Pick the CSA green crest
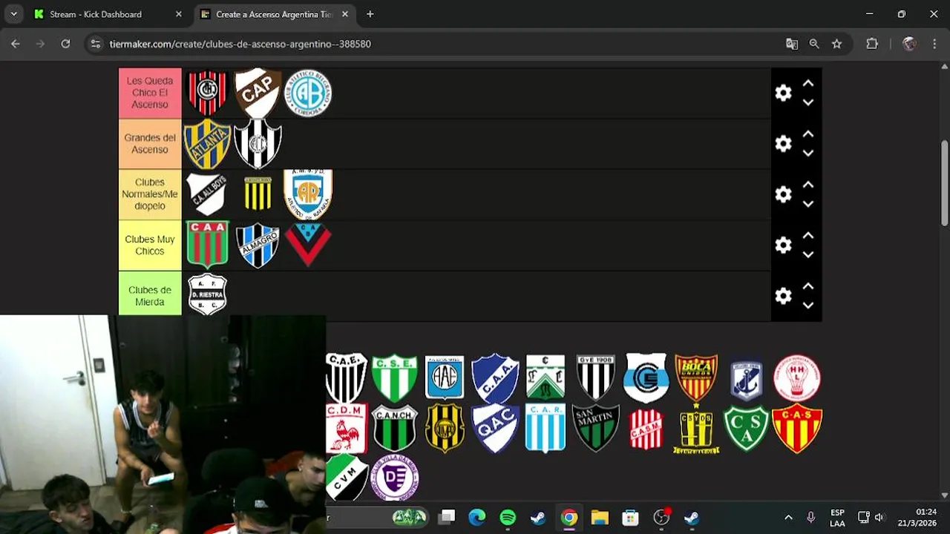950x534 pixels. (747, 428)
